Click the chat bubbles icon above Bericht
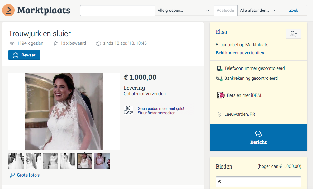This screenshot has width=313, height=189. coord(258,134)
